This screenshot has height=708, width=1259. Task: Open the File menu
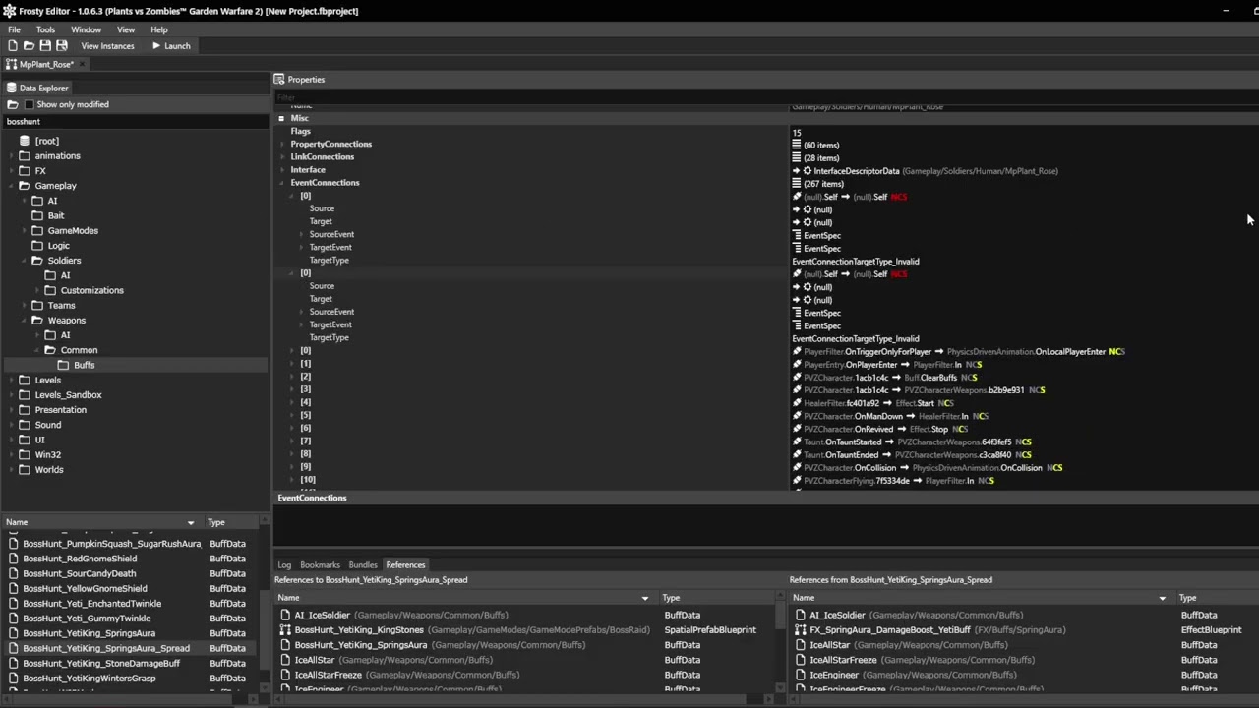[x=14, y=29]
